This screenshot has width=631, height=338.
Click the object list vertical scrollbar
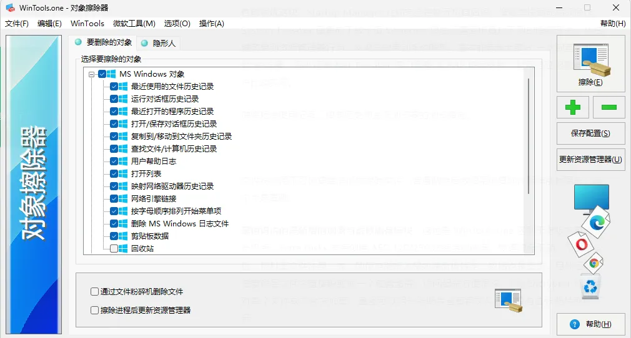click(529, 137)
